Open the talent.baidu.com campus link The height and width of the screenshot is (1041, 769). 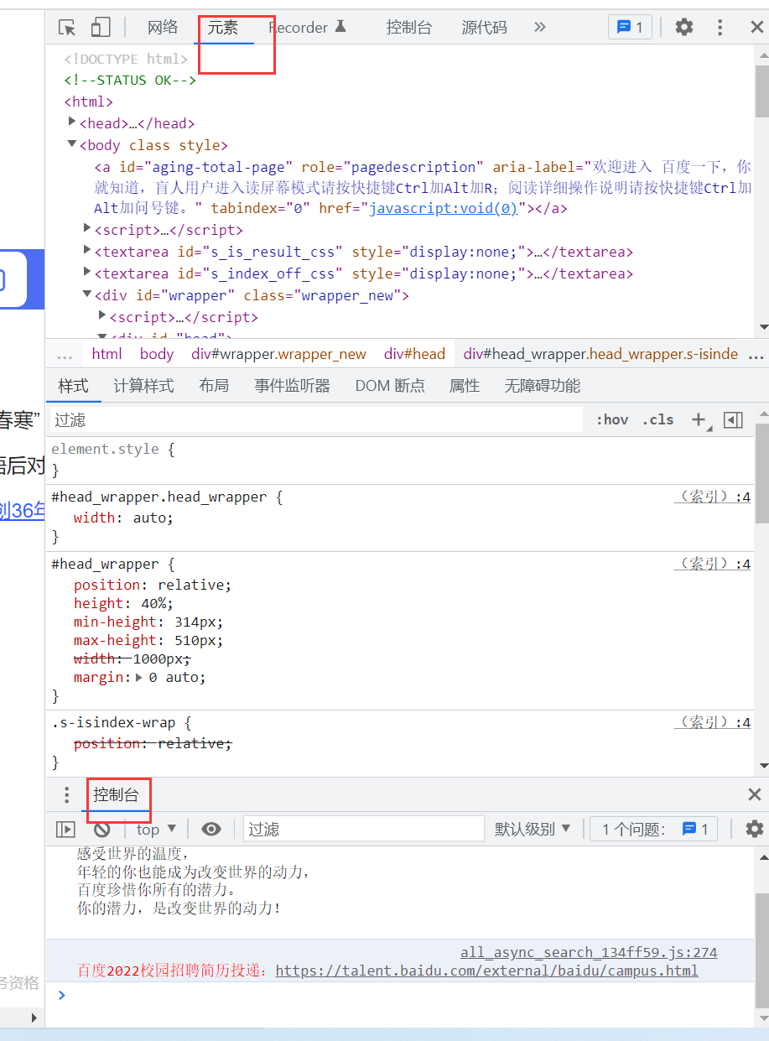486,971
